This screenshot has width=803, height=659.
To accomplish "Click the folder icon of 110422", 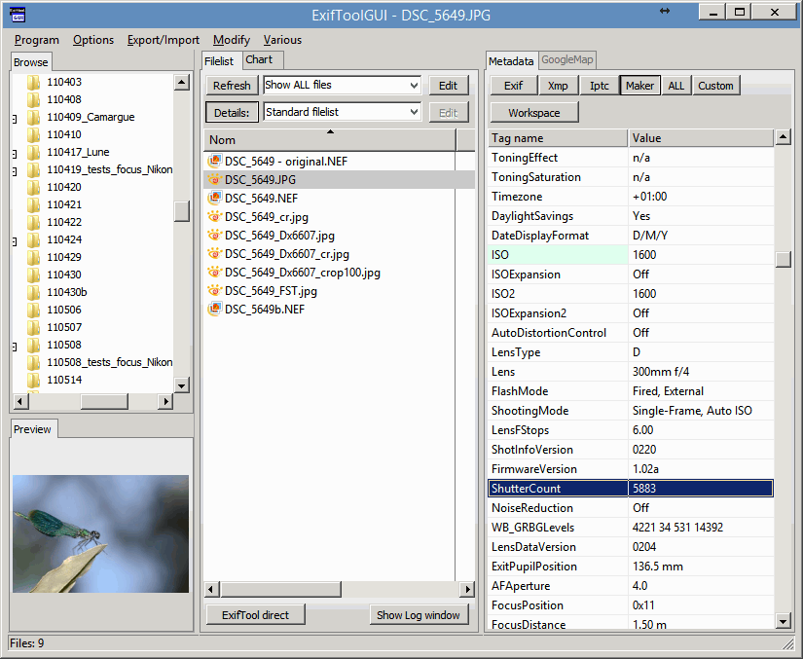I will point(34,222).
